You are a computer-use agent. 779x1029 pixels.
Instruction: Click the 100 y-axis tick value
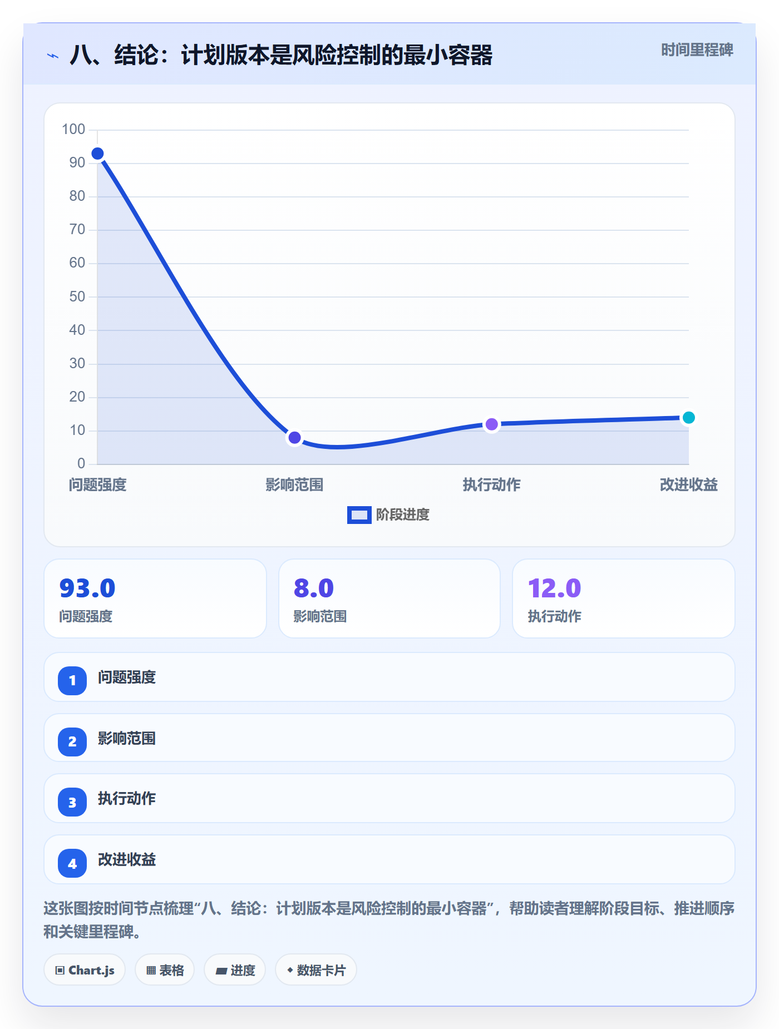point(73,130)
